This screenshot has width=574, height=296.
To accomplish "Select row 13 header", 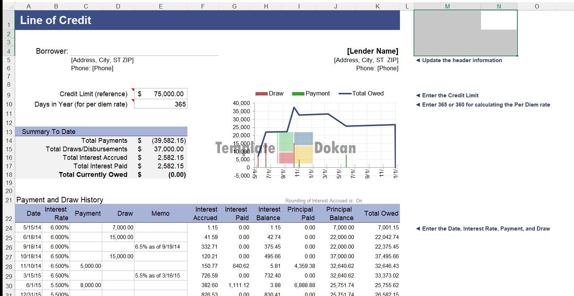I will [x=9, y=132].
